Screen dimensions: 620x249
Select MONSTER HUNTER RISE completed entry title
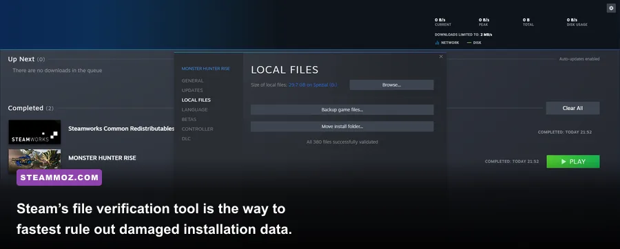(x=102, y=158)
